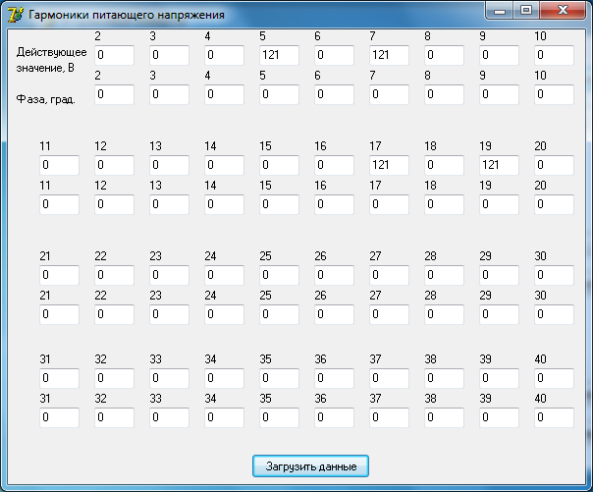Select the RMS value field for harmonic 2
This screenshot has height=492, width=593.
pyautogui.click(x=114, y=55)
